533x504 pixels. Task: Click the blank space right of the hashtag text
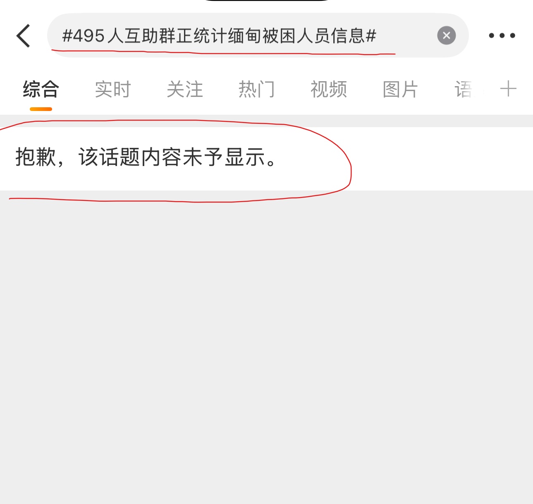[x=406, y=36]
